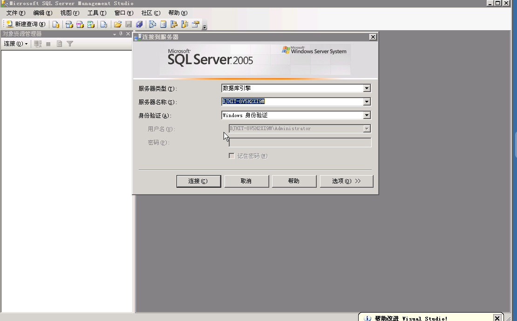Toggle the 记住密码(M) checkbox
Viewport: 517px width, 321px height.
[x=232, y=156]
